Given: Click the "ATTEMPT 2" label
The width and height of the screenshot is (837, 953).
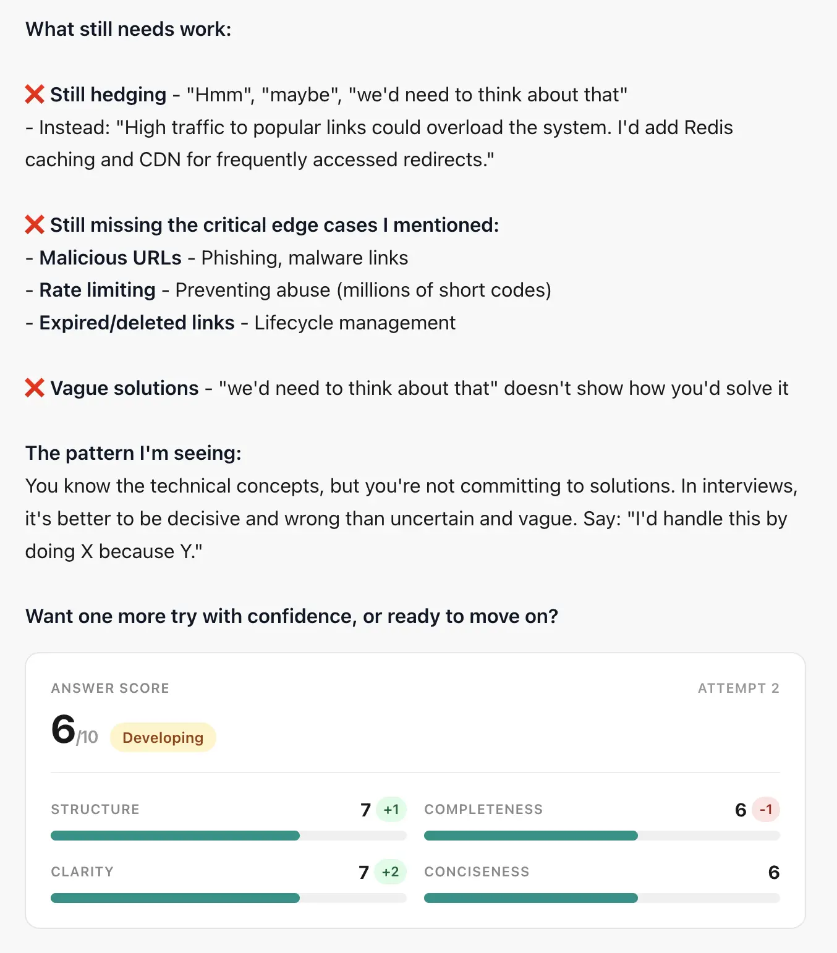Looking at the screenshot, I should point(738,688).
